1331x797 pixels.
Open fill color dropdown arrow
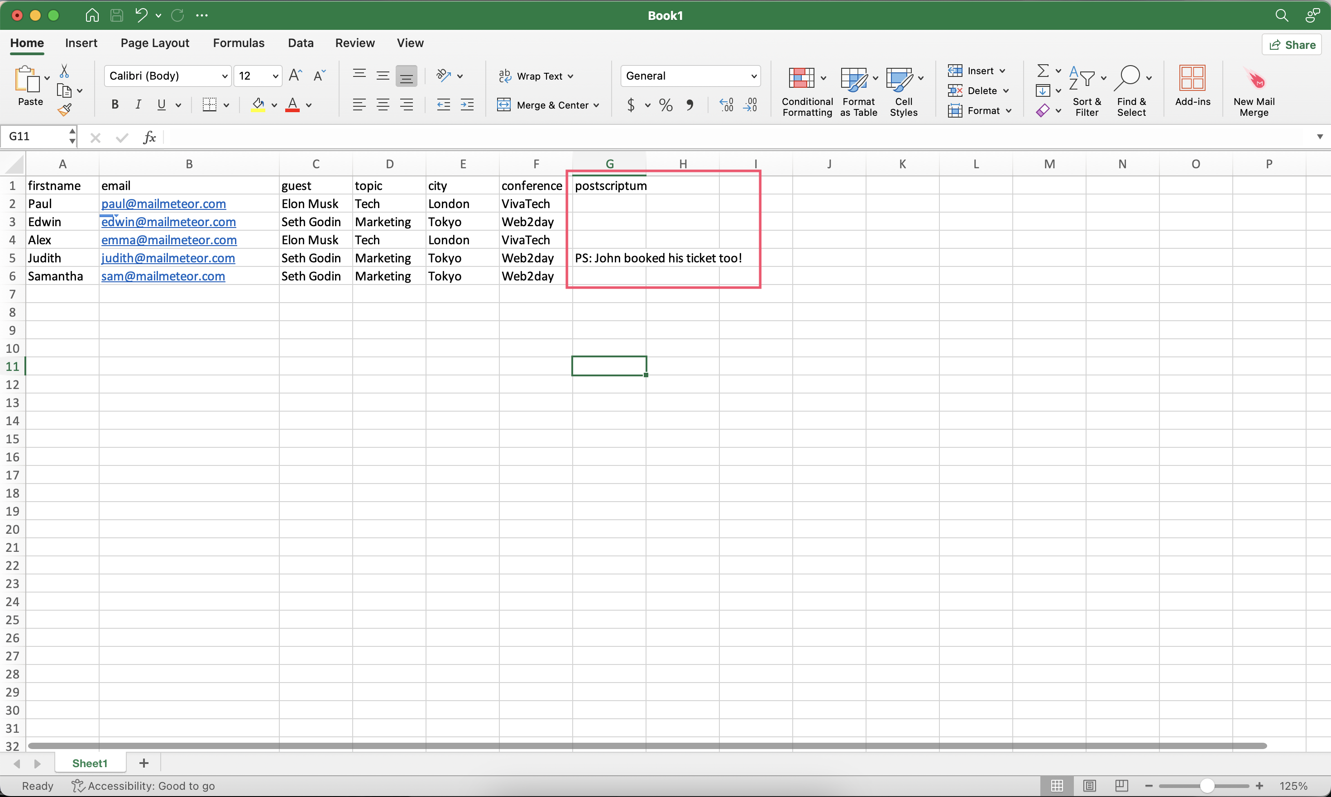click(274, 105)
